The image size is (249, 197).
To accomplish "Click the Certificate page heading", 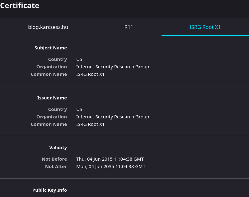I will tap(20, 6).
